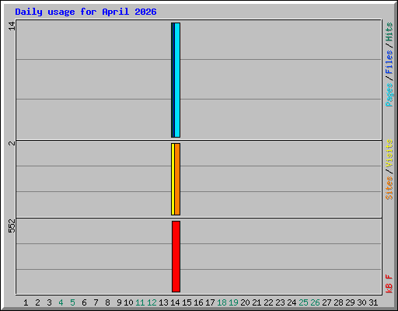398x311 pixels.
Task: Click day '31' on the x-axis
Action: [x=373, y=302]
